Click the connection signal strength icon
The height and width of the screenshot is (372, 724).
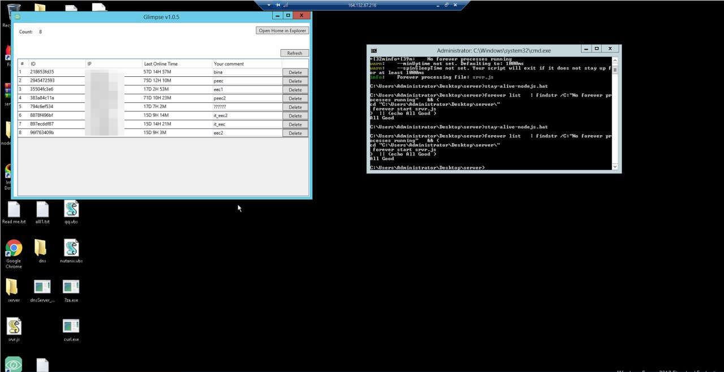click(286, 5)
